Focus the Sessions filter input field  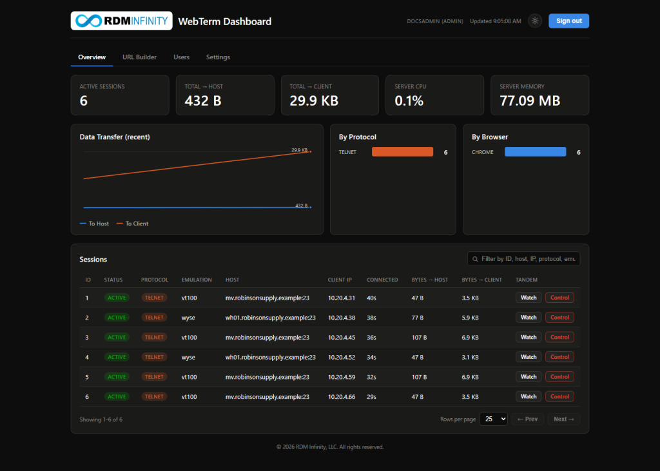coord(523,259)
